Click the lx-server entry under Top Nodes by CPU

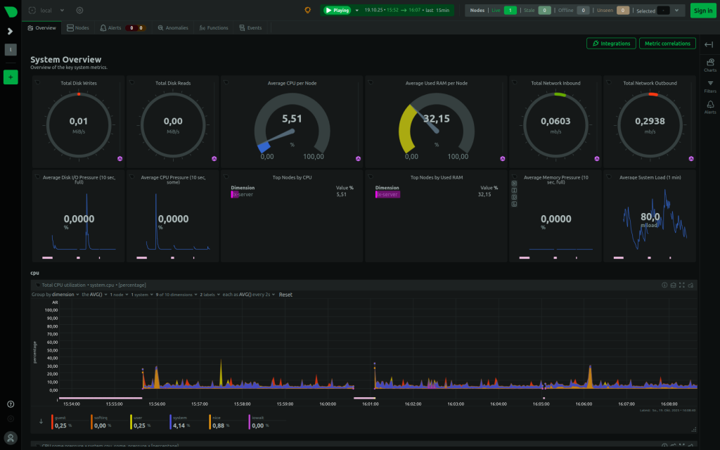(x=242, y=194)
